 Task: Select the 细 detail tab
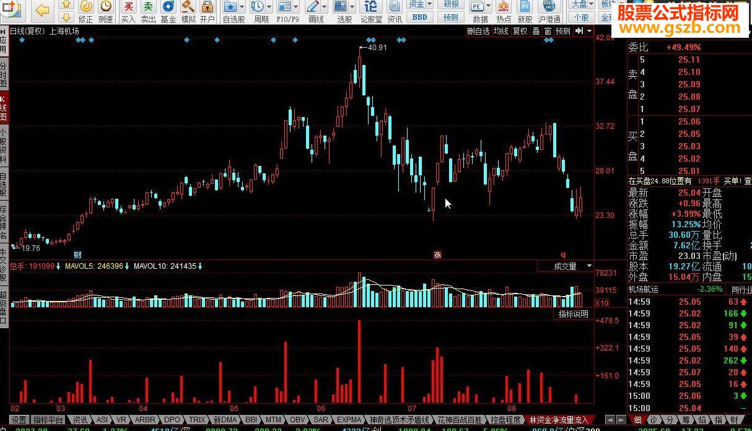[x=638, y=420]
